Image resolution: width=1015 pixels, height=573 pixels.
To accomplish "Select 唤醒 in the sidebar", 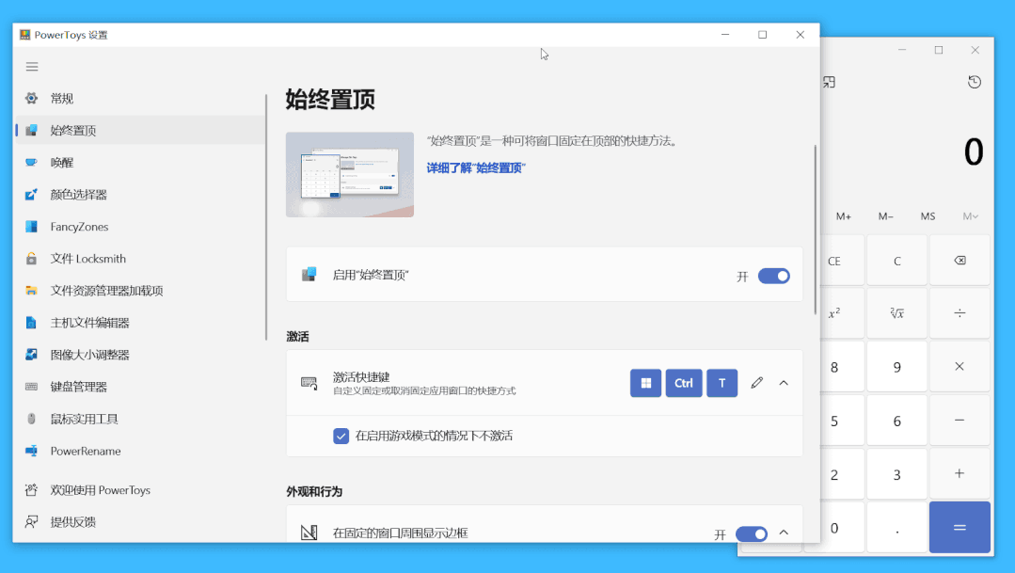I will coord(139,163).
